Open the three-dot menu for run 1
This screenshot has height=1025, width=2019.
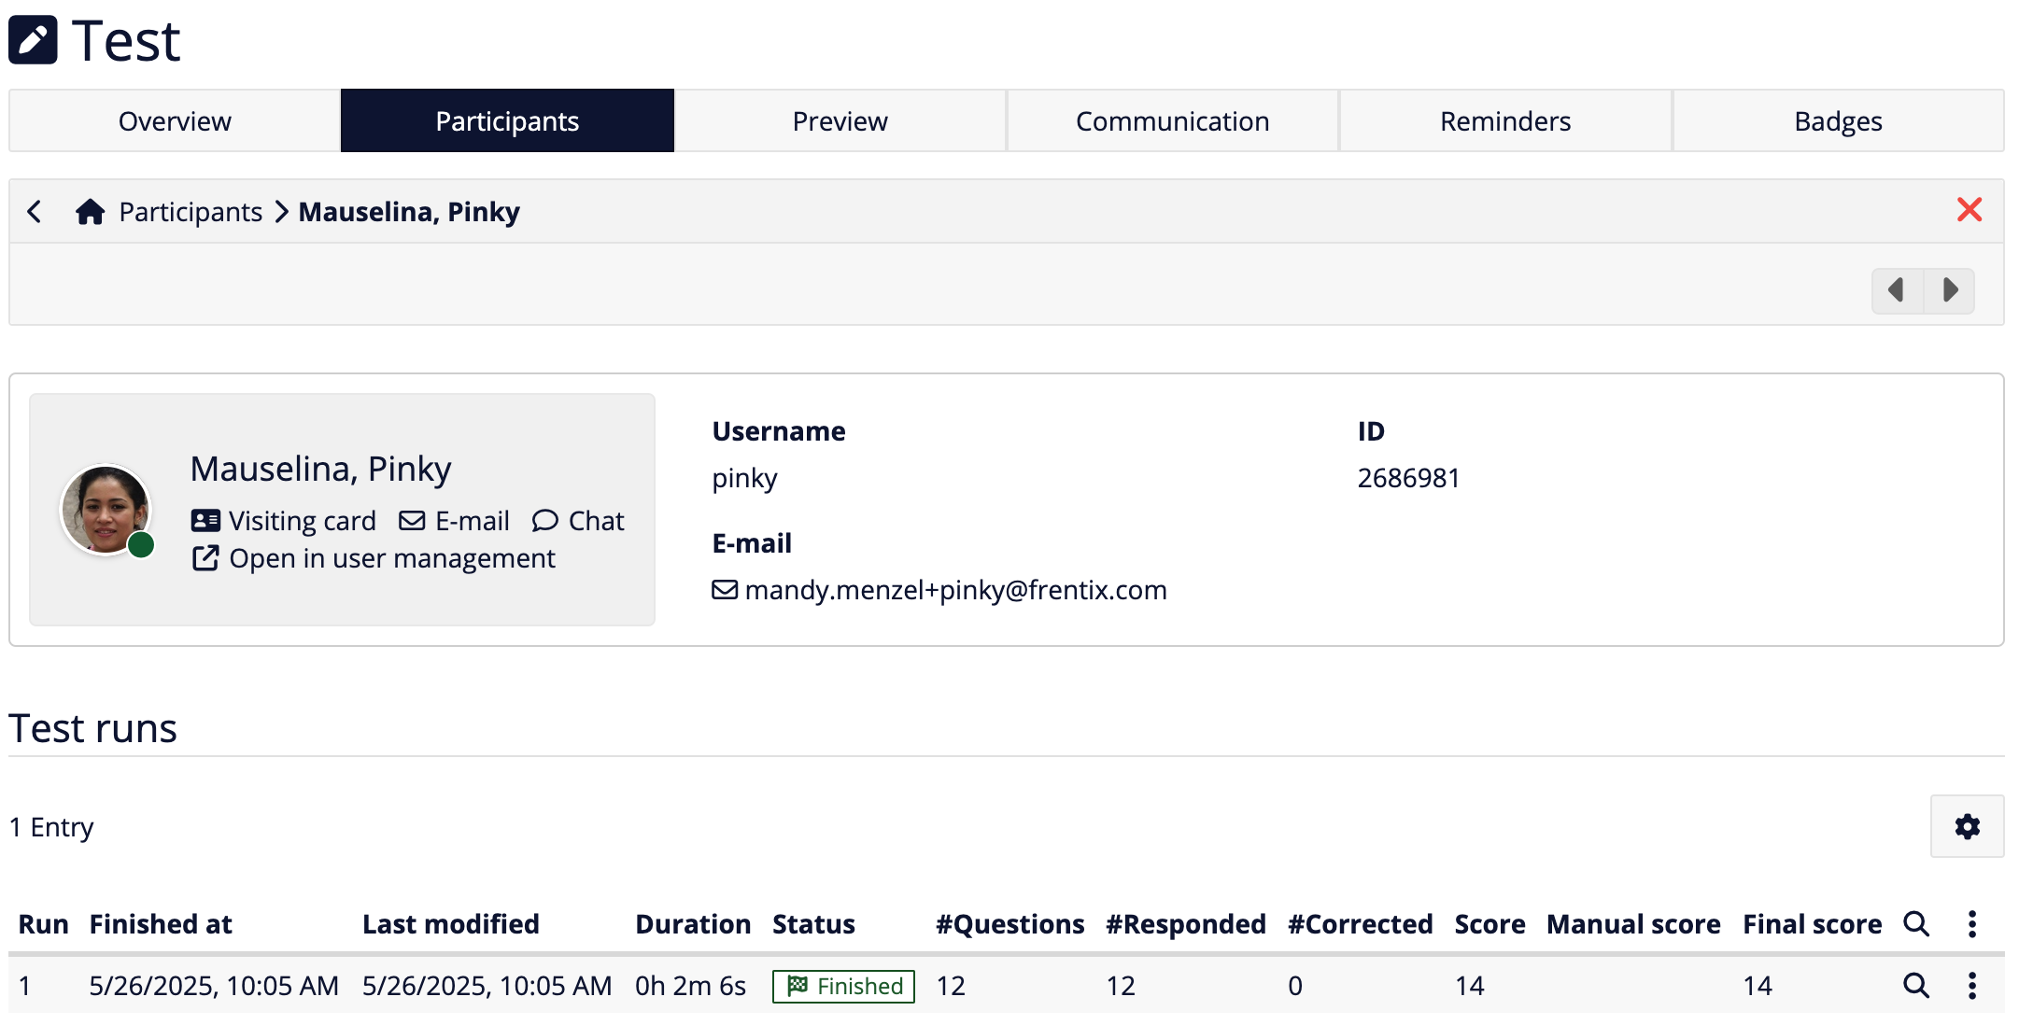[1972, 985]
